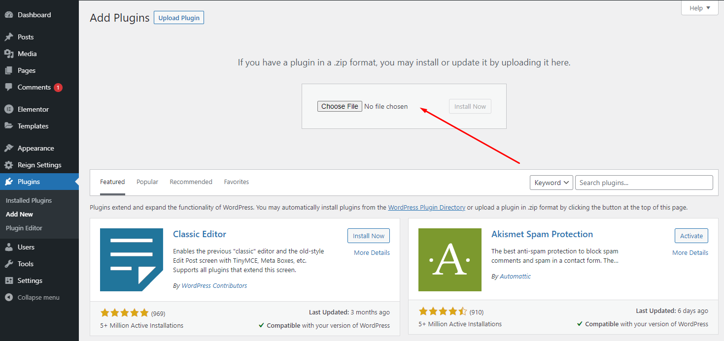
Task: Open More Details for Akismet
Action: click(690, 252)
